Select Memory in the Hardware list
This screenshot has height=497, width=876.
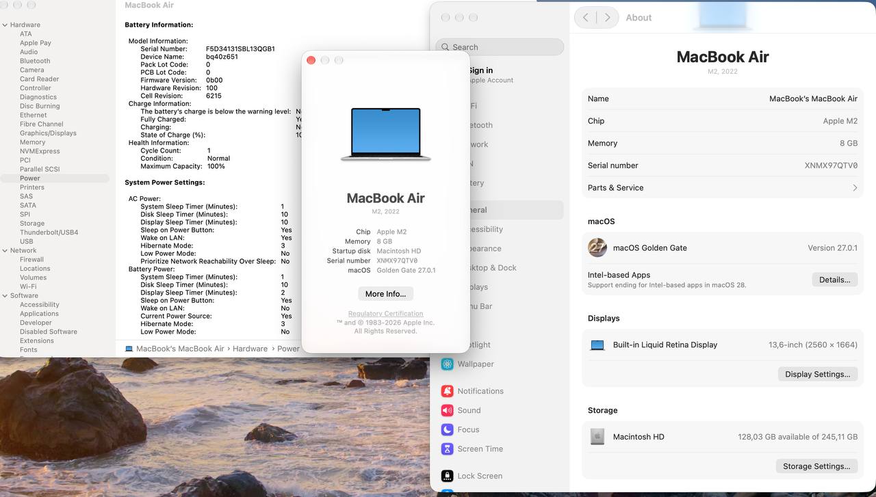tap(32, 142)
